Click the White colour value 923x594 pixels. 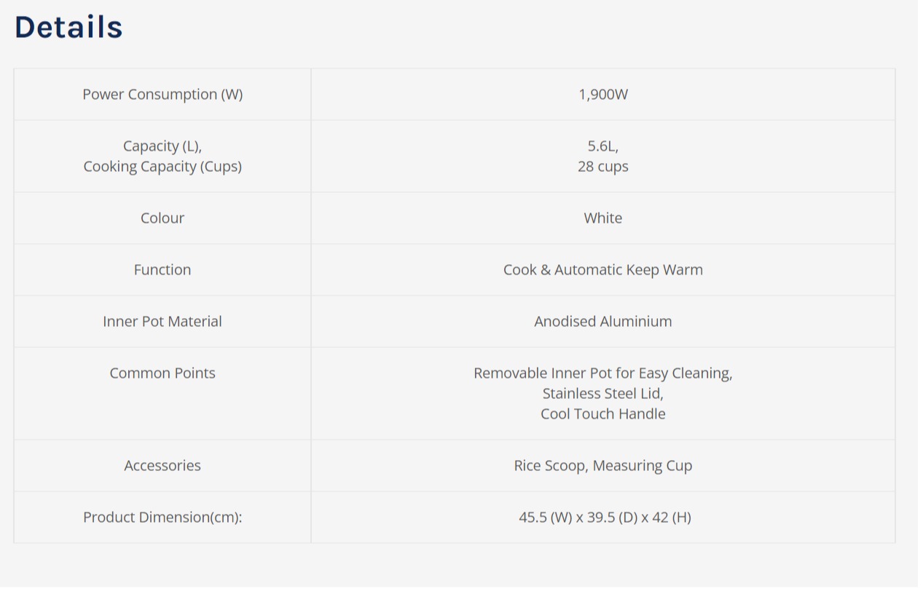click(603, 218)
